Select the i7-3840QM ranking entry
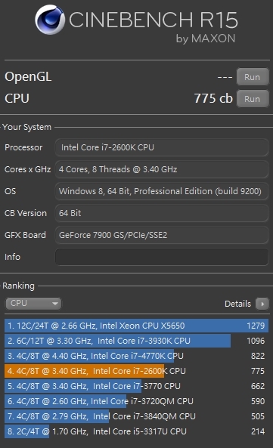 click(x=136, y=416)
